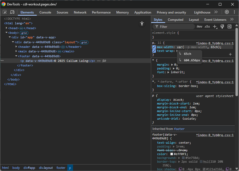The height and width of the screenshot is (171, 239).
Task: Toggle the grid badge next to body
Action: pos(24,33)
